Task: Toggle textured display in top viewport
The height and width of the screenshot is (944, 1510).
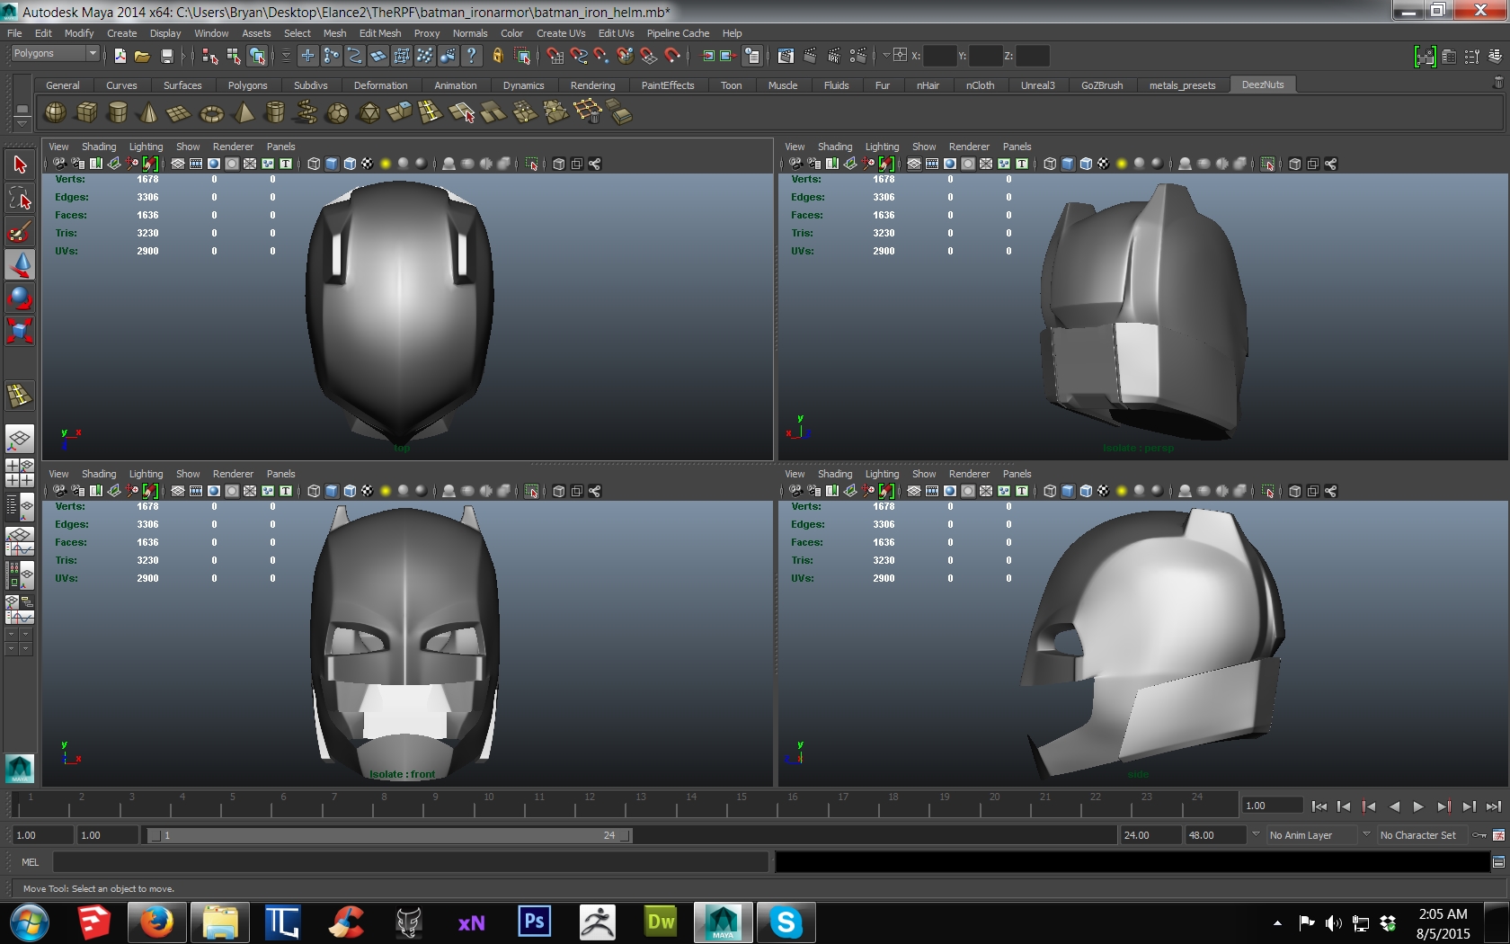Action: (x=367, y=164)
